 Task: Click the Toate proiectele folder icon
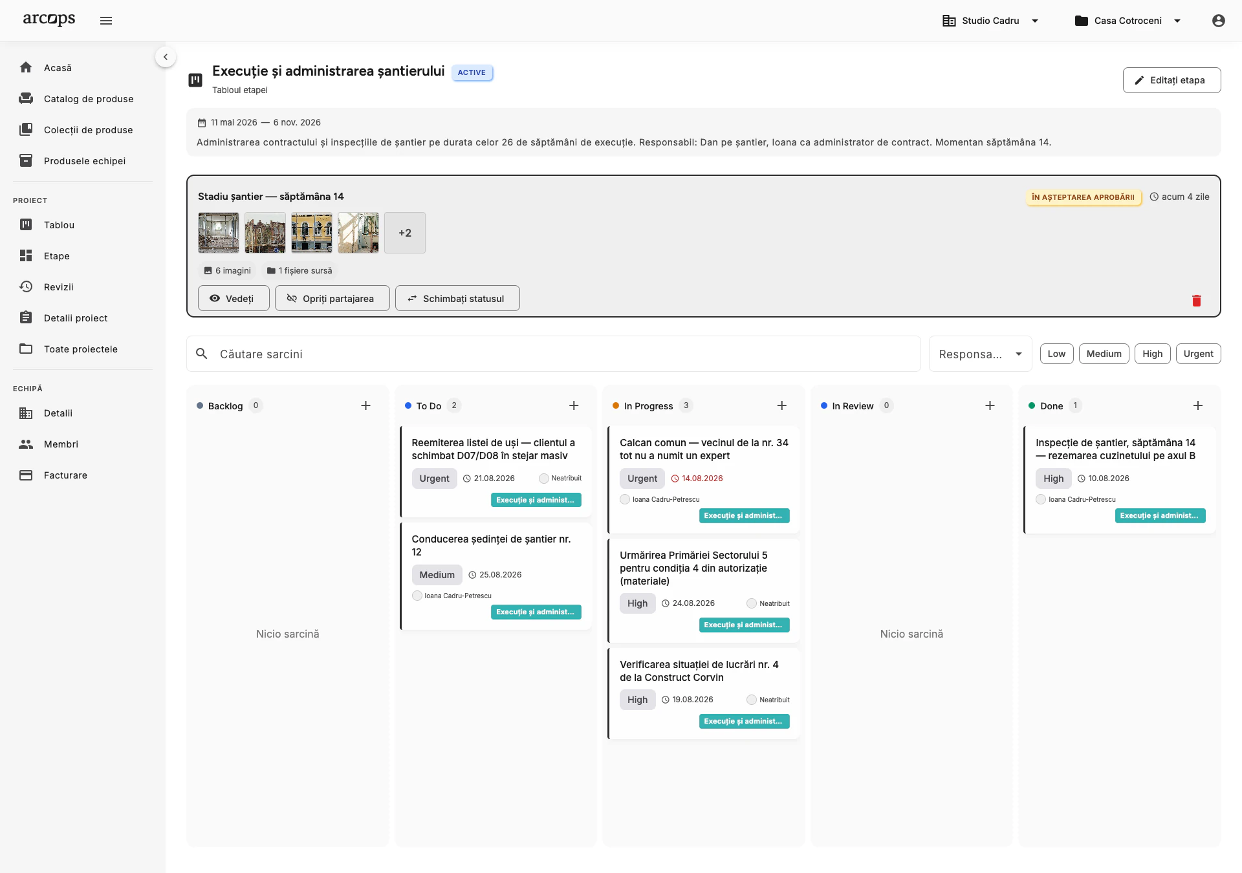26,349
